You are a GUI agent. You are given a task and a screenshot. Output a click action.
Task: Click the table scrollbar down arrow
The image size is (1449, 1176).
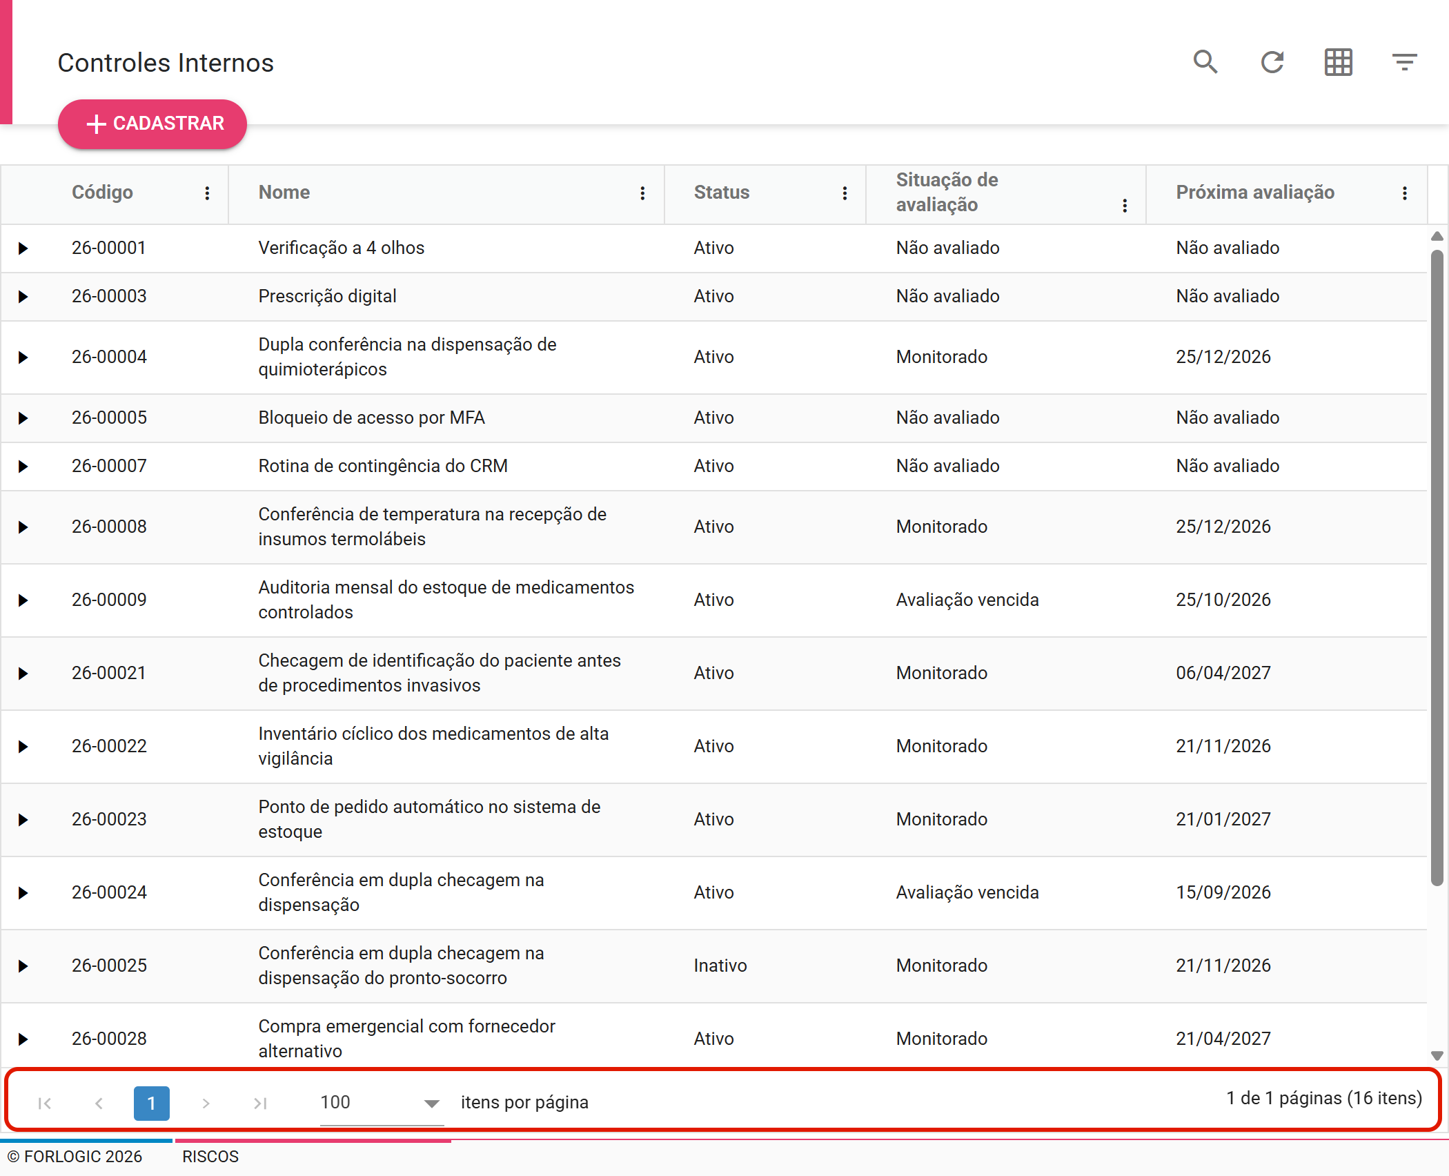(1437, 1056)
